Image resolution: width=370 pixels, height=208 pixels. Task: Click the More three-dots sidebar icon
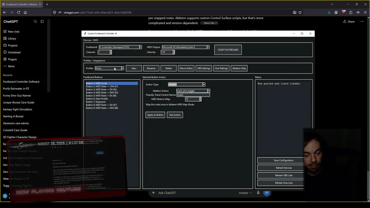point(5,66)
